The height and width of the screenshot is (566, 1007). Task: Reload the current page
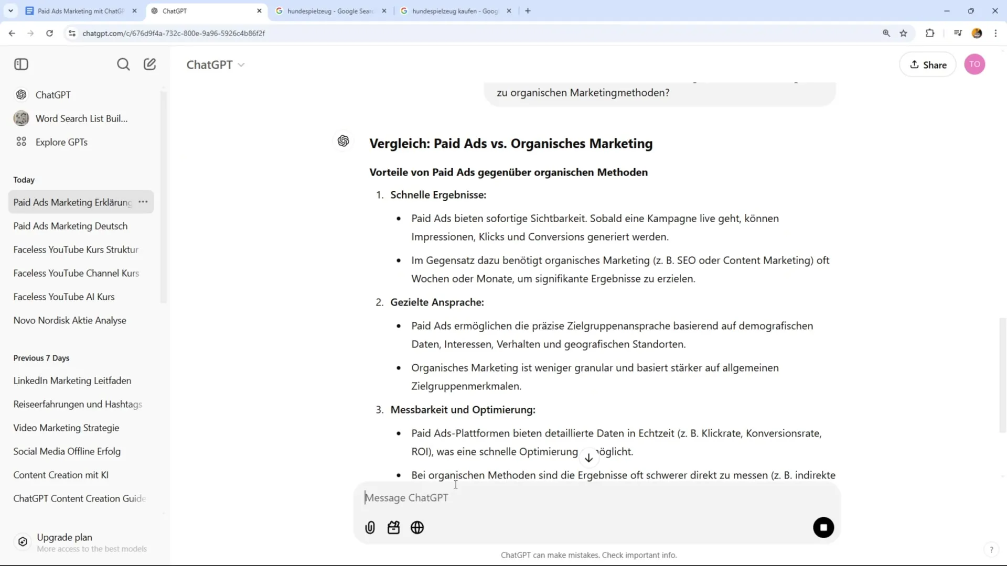coord(49,33)
